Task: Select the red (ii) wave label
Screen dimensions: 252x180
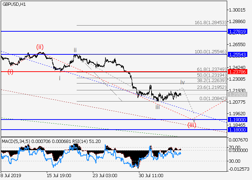Action: [40, 46]
